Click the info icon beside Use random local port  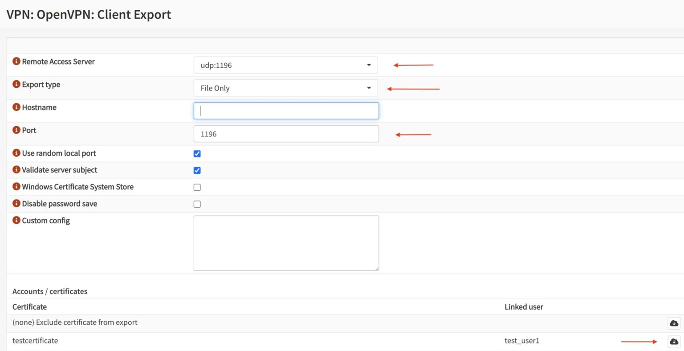tap(16, 153)
